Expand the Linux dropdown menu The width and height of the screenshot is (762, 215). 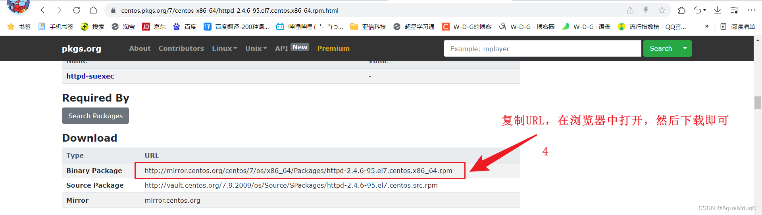tap(224, 48)
